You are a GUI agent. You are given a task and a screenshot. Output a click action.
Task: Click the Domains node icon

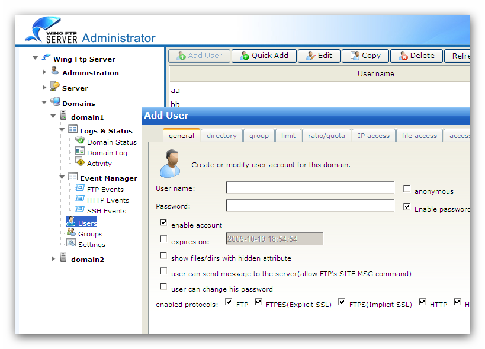pyautogui.click(x=55, y=101)
